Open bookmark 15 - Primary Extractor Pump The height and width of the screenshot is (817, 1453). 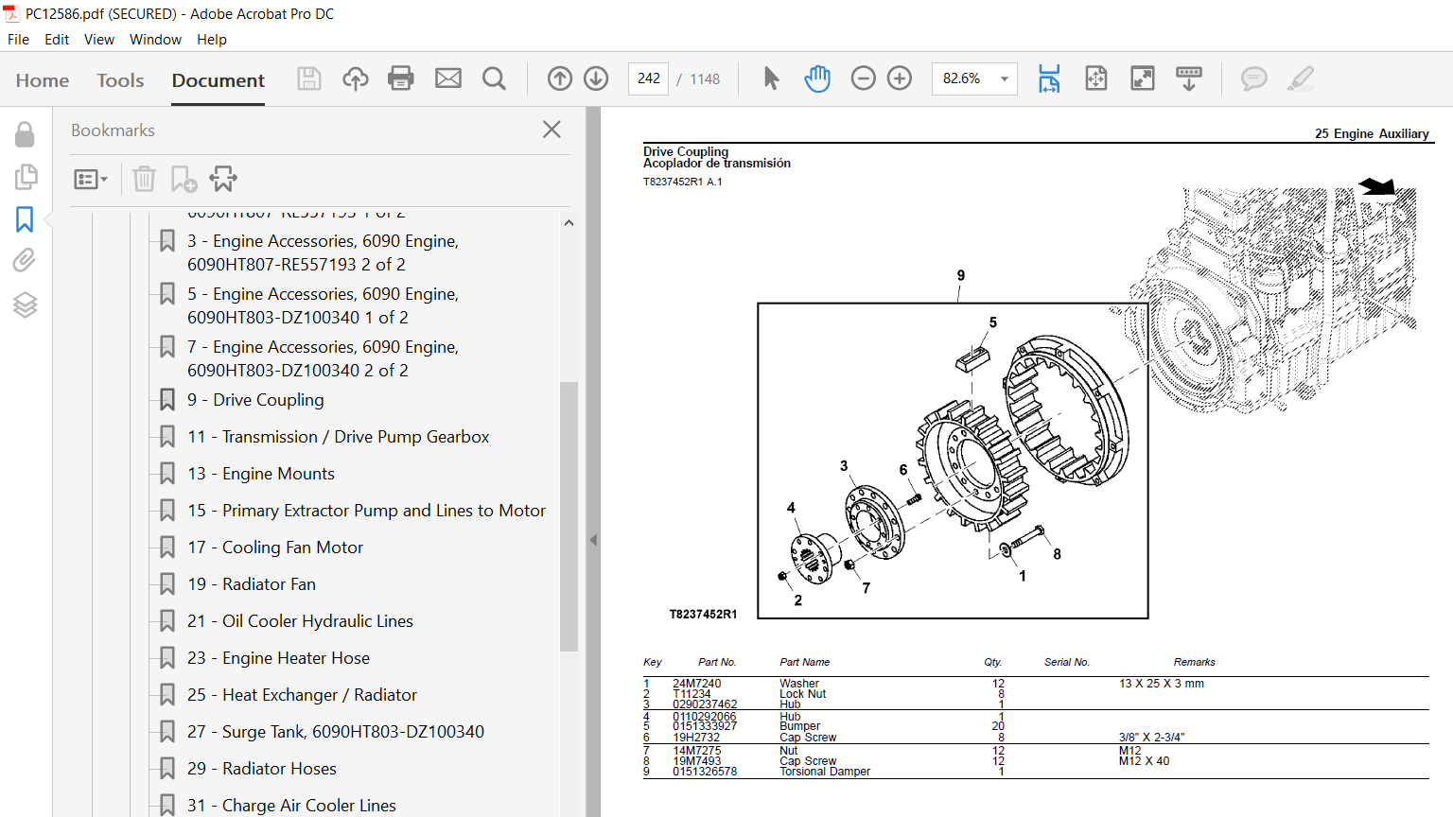[x=366, y=511]
